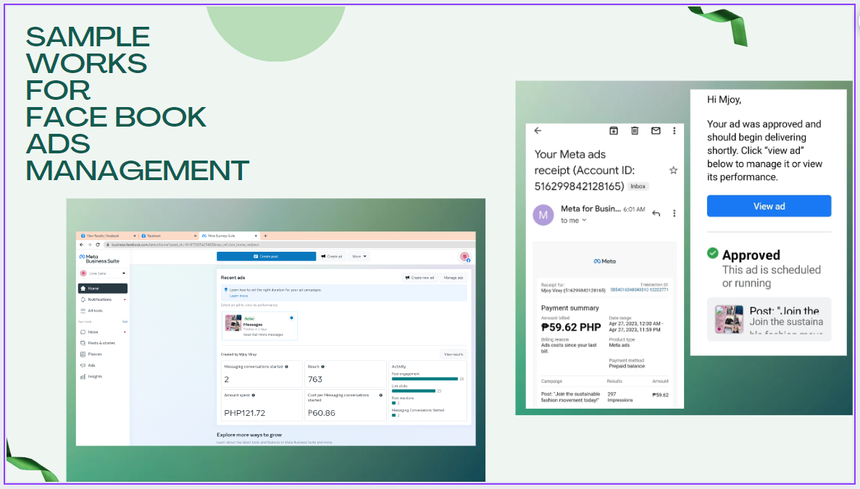
Task: Open the Love, Lana page selector dropdown
Action: pyautogui.click(x=103, y=273)
